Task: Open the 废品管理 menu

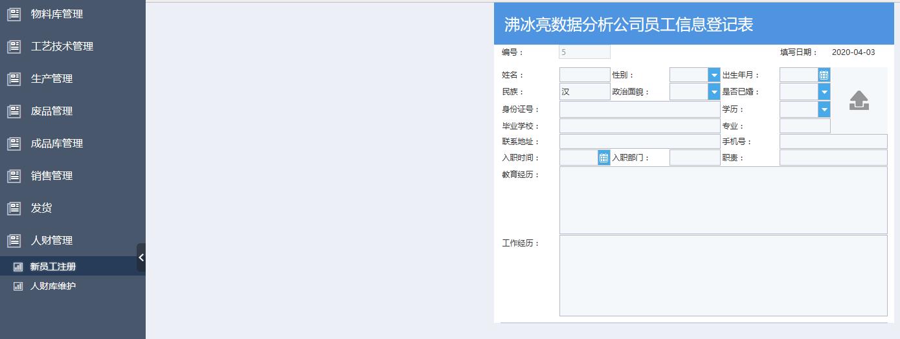Action: 73,111
